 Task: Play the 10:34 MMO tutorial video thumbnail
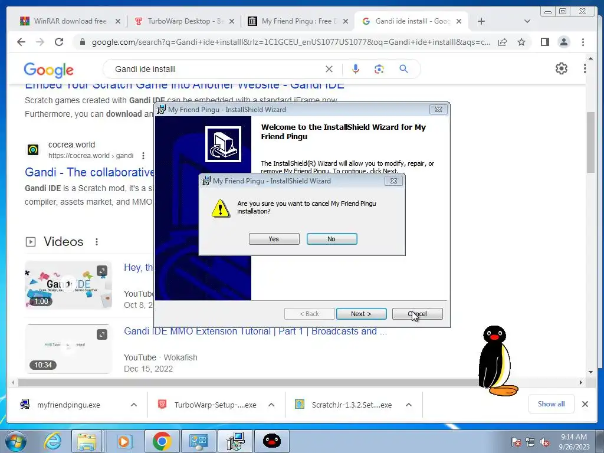point(68,349)
